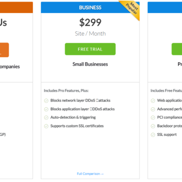Click checkmark next to Backdoor protection
This screenshot has height=182, width=182.
click(153, 126)
